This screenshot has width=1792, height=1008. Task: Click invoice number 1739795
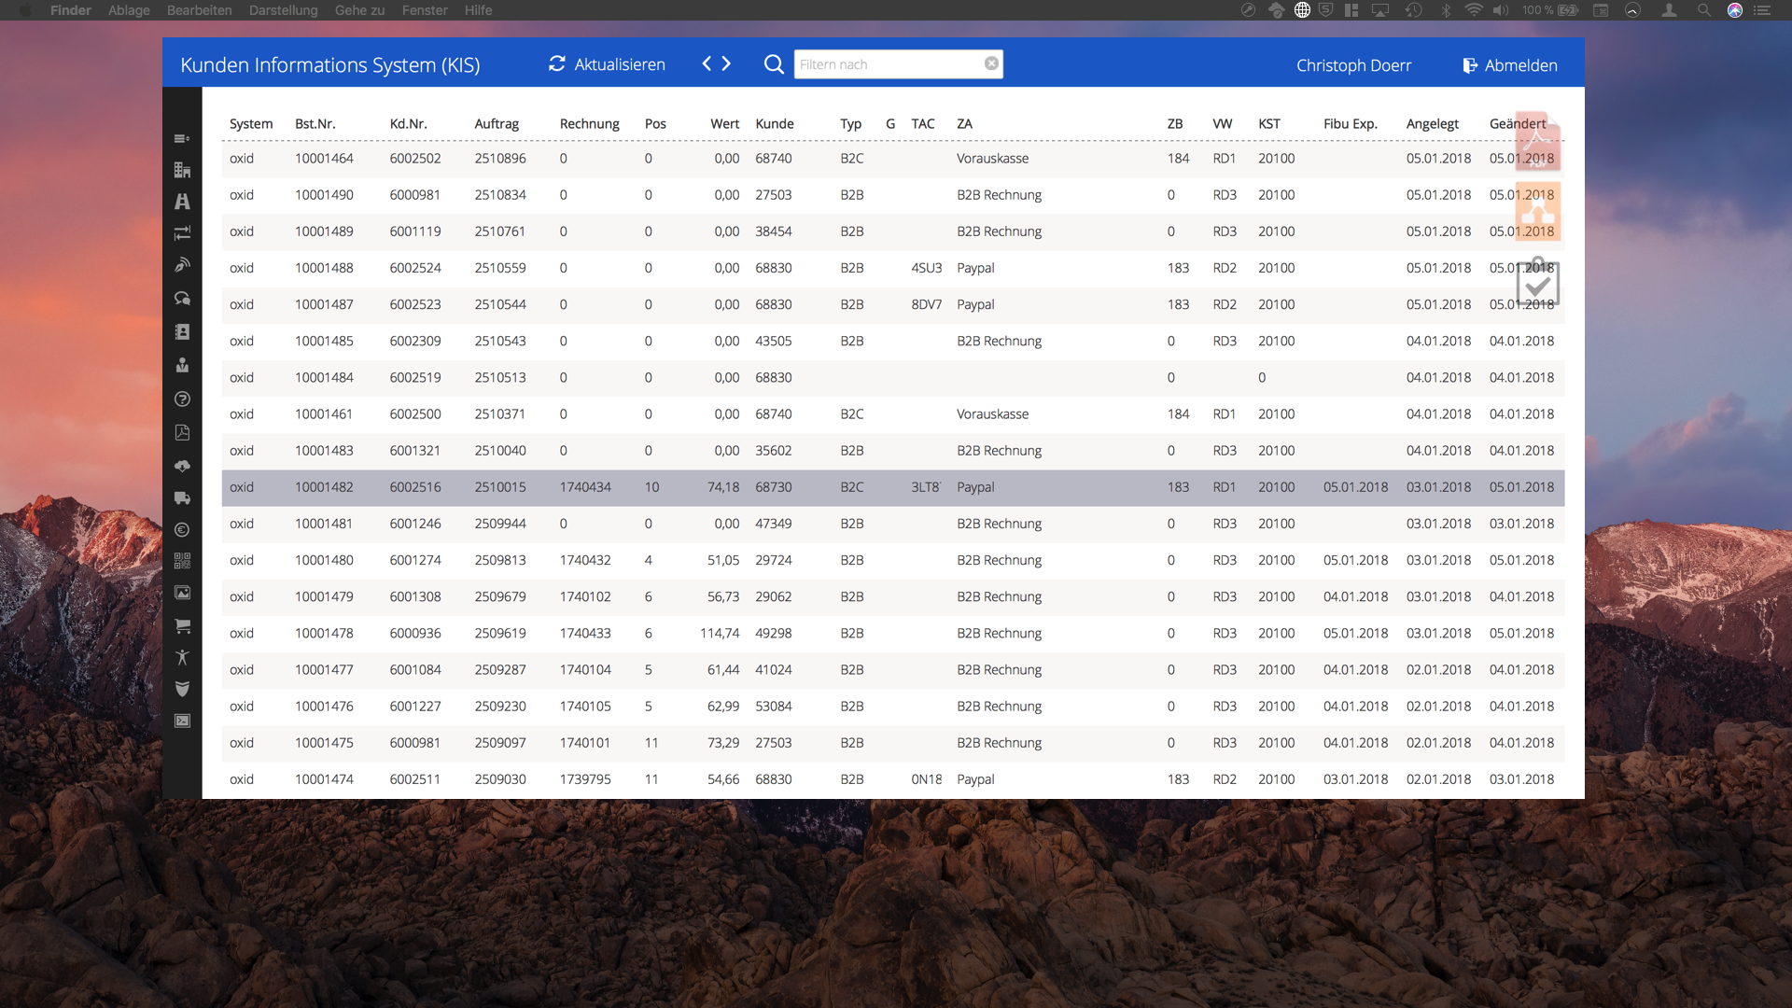click(585, 779)
